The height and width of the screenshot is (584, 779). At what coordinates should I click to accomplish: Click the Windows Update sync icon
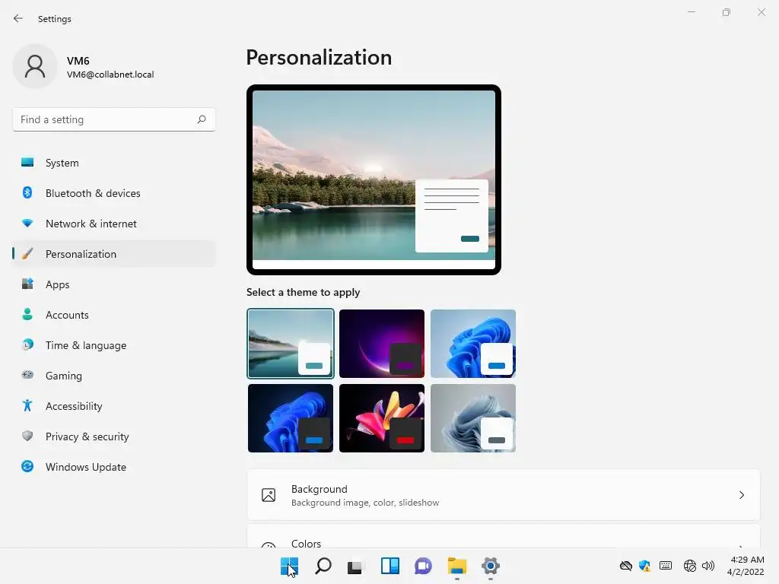point(27,466)
